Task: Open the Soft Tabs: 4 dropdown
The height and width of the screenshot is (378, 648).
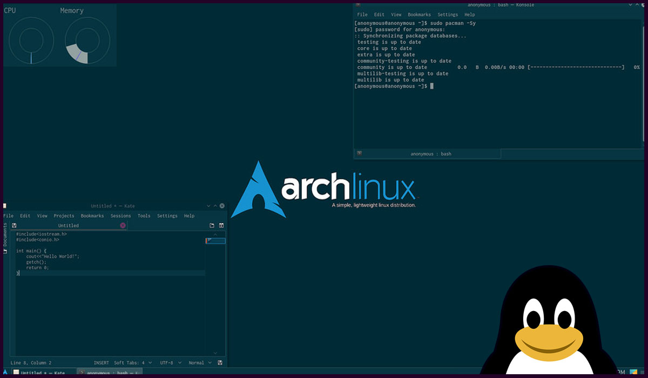Action: pos(133,363)
